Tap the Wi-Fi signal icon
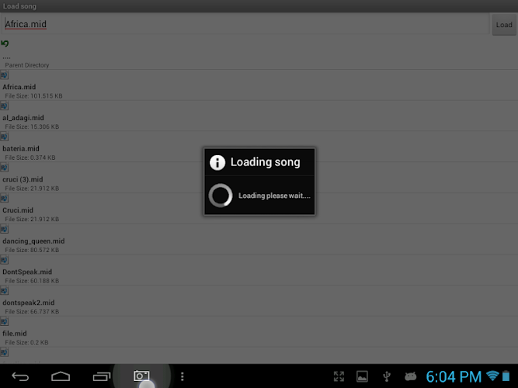518x388 pixels. (492, 376)
